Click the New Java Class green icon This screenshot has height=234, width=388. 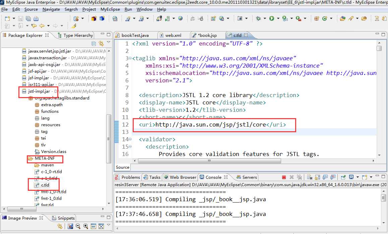coord(325,18)
